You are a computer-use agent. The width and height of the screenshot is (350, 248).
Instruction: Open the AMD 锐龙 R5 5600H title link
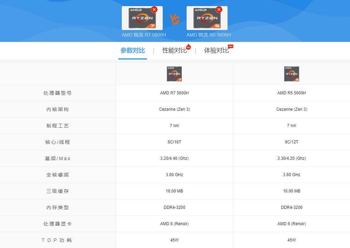coord(208,35)
